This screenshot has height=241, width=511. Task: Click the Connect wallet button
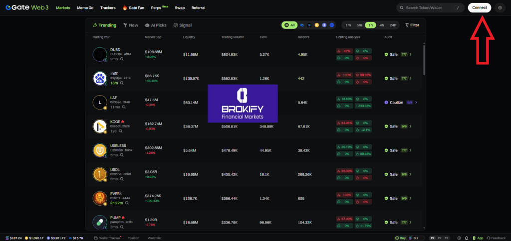click(x=479, y=8)
